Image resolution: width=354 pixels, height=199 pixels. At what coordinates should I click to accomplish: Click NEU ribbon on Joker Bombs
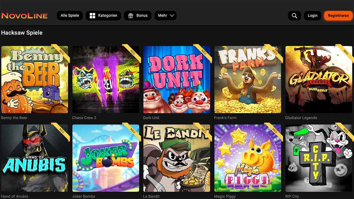click(133, 130)
